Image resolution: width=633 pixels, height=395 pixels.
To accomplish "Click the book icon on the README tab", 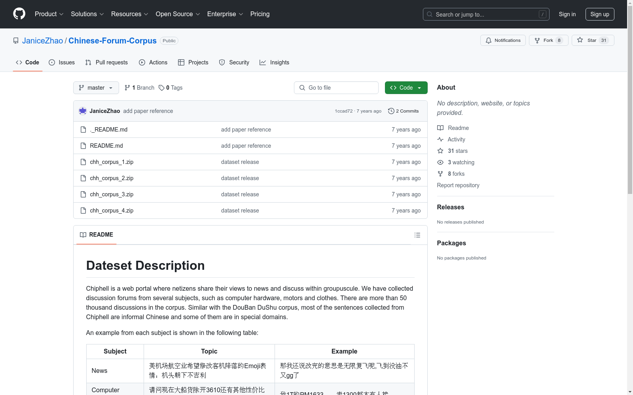I will 83,235.
